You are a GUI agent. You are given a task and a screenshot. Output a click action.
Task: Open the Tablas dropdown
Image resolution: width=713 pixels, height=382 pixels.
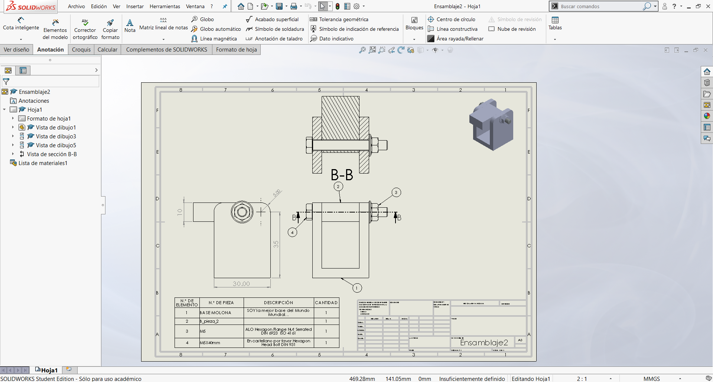point(555,39)
